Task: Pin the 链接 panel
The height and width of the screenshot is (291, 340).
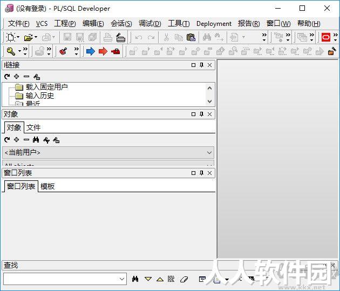Action: [202, 65]
